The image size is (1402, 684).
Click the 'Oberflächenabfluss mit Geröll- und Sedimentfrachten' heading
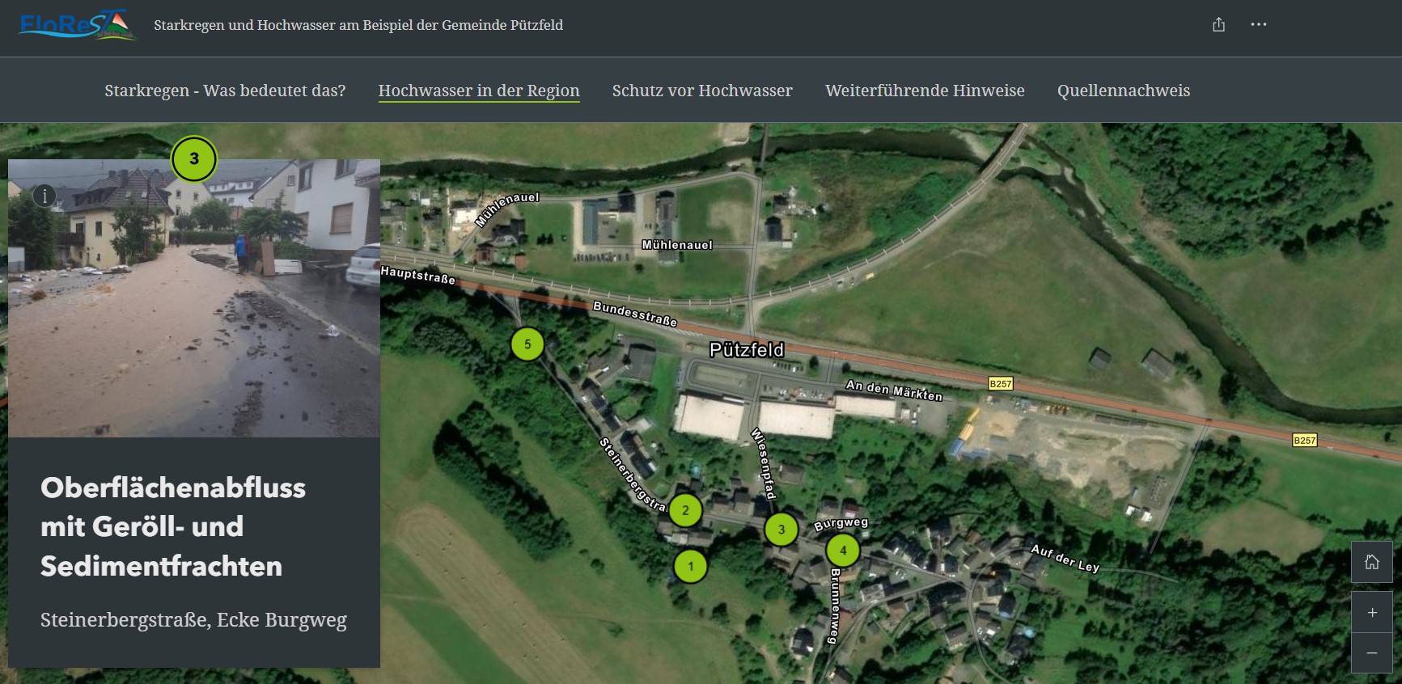point(173,526)
